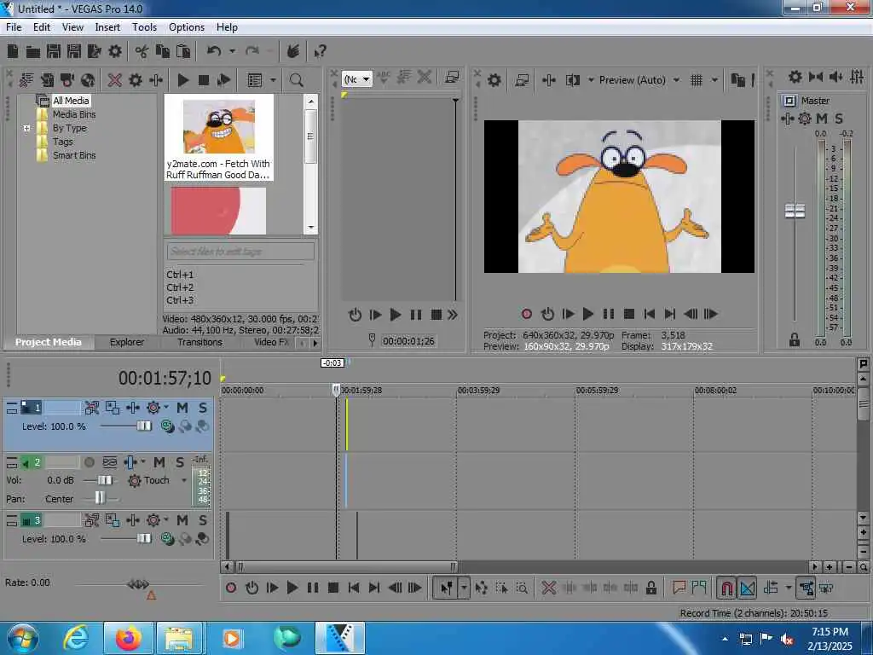Click the Master volume fader
Image resolution: width=873 pixels, height=655 pixels.
click(x=795, y=212)
